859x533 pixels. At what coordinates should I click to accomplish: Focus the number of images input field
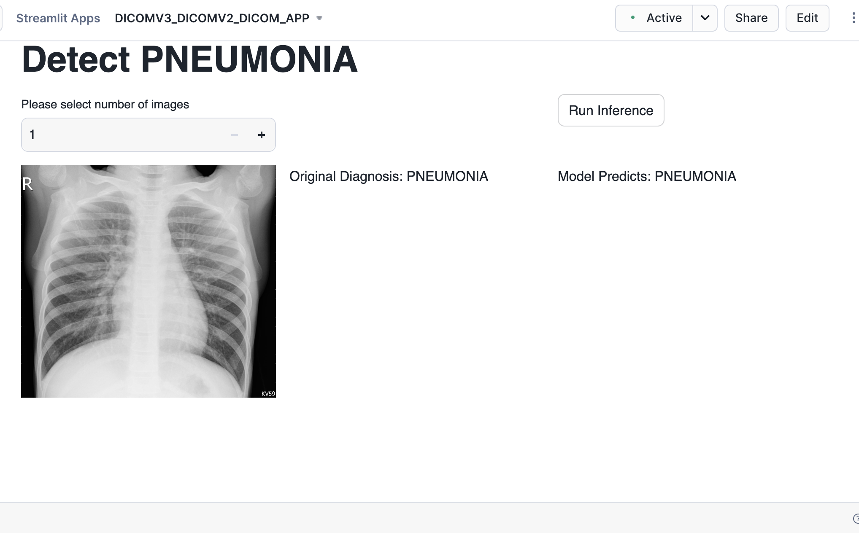pos(122,135)
